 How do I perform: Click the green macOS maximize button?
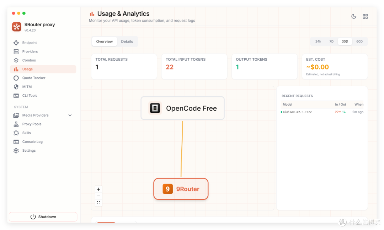click(24, 13)
